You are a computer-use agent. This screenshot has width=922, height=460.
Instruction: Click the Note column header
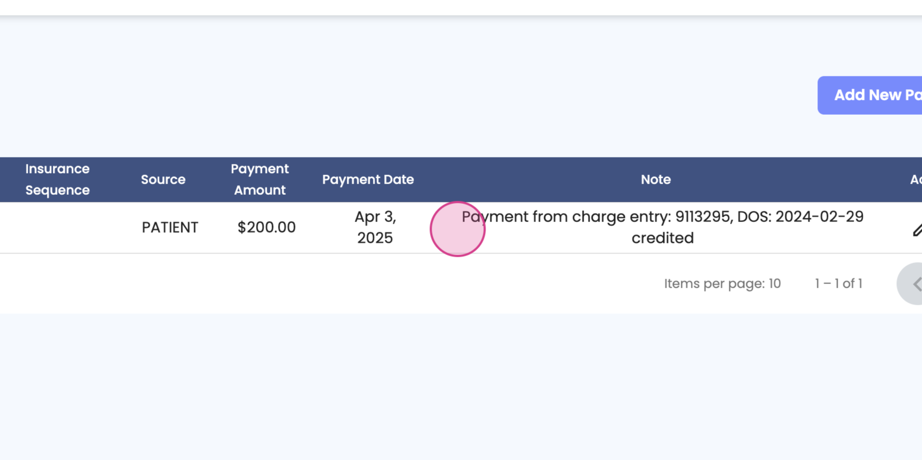(x=656, y=179)
